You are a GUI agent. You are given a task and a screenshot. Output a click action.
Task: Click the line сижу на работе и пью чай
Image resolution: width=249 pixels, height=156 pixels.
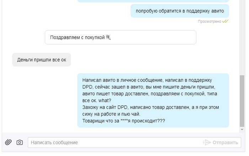click(111, 114)
